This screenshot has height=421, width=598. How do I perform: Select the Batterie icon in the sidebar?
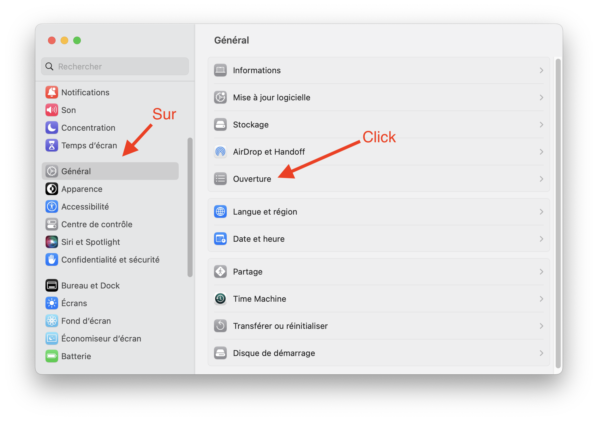click(x=52, y=356)
